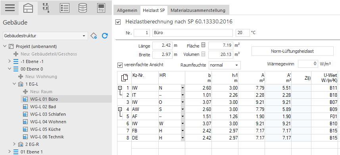Click Neu: Gebäudeteil/Geschoss link

pyautogui.click(x=49, y=54)
